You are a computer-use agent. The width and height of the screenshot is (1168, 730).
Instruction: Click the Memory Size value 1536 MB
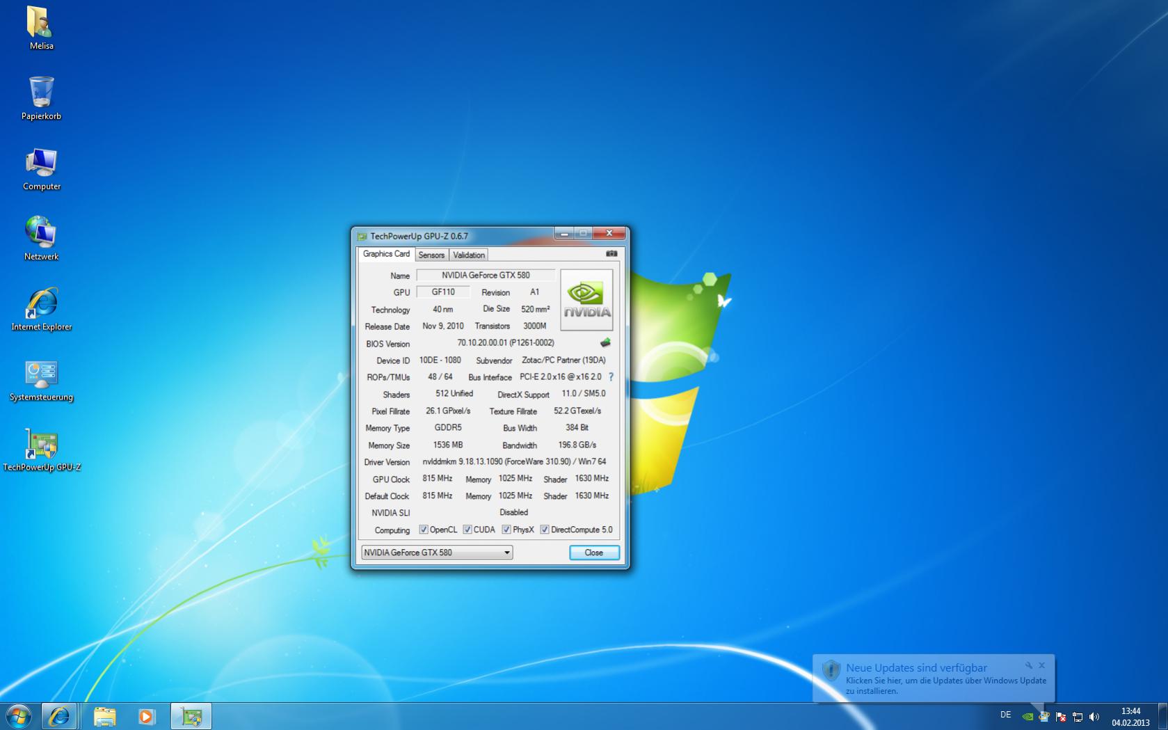tap(448, 445)
